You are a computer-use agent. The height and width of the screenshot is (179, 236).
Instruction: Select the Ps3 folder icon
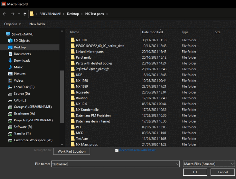tap(73, 127)
